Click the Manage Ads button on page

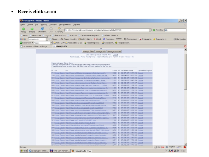coord(101,51)
